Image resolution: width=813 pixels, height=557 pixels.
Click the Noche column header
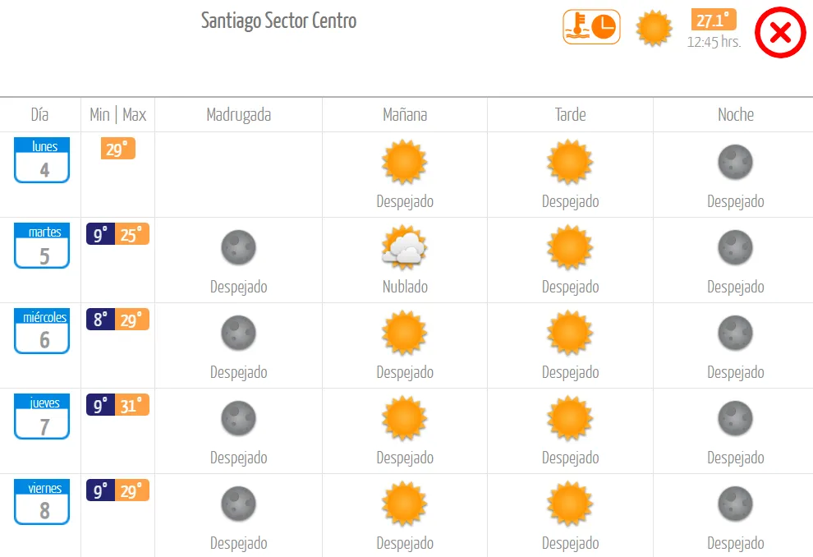pos(735,115)
